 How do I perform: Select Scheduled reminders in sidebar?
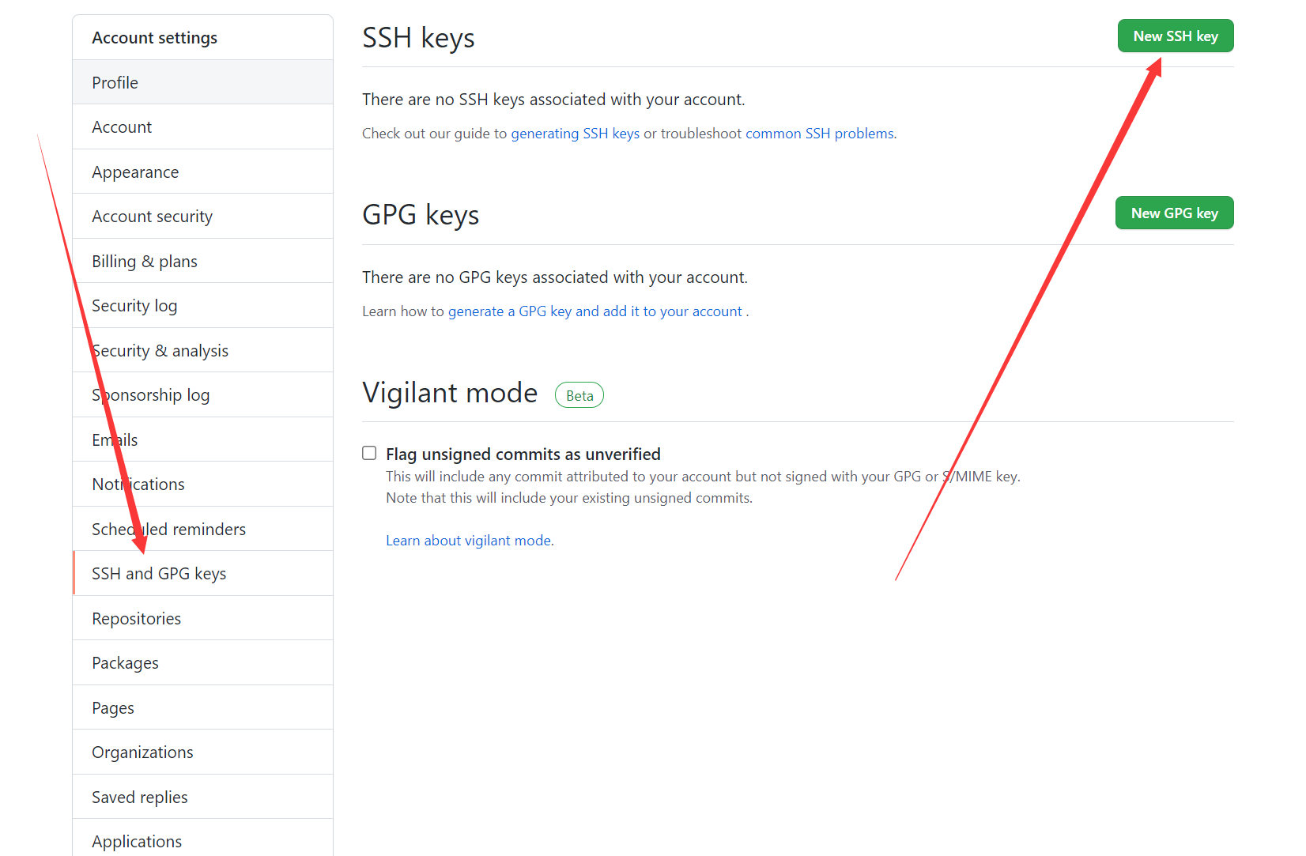(x=202, y=529)
